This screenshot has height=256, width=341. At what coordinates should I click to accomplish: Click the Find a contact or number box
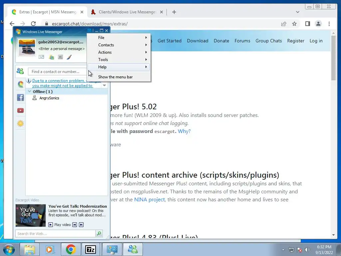click(x=57, y=71)
